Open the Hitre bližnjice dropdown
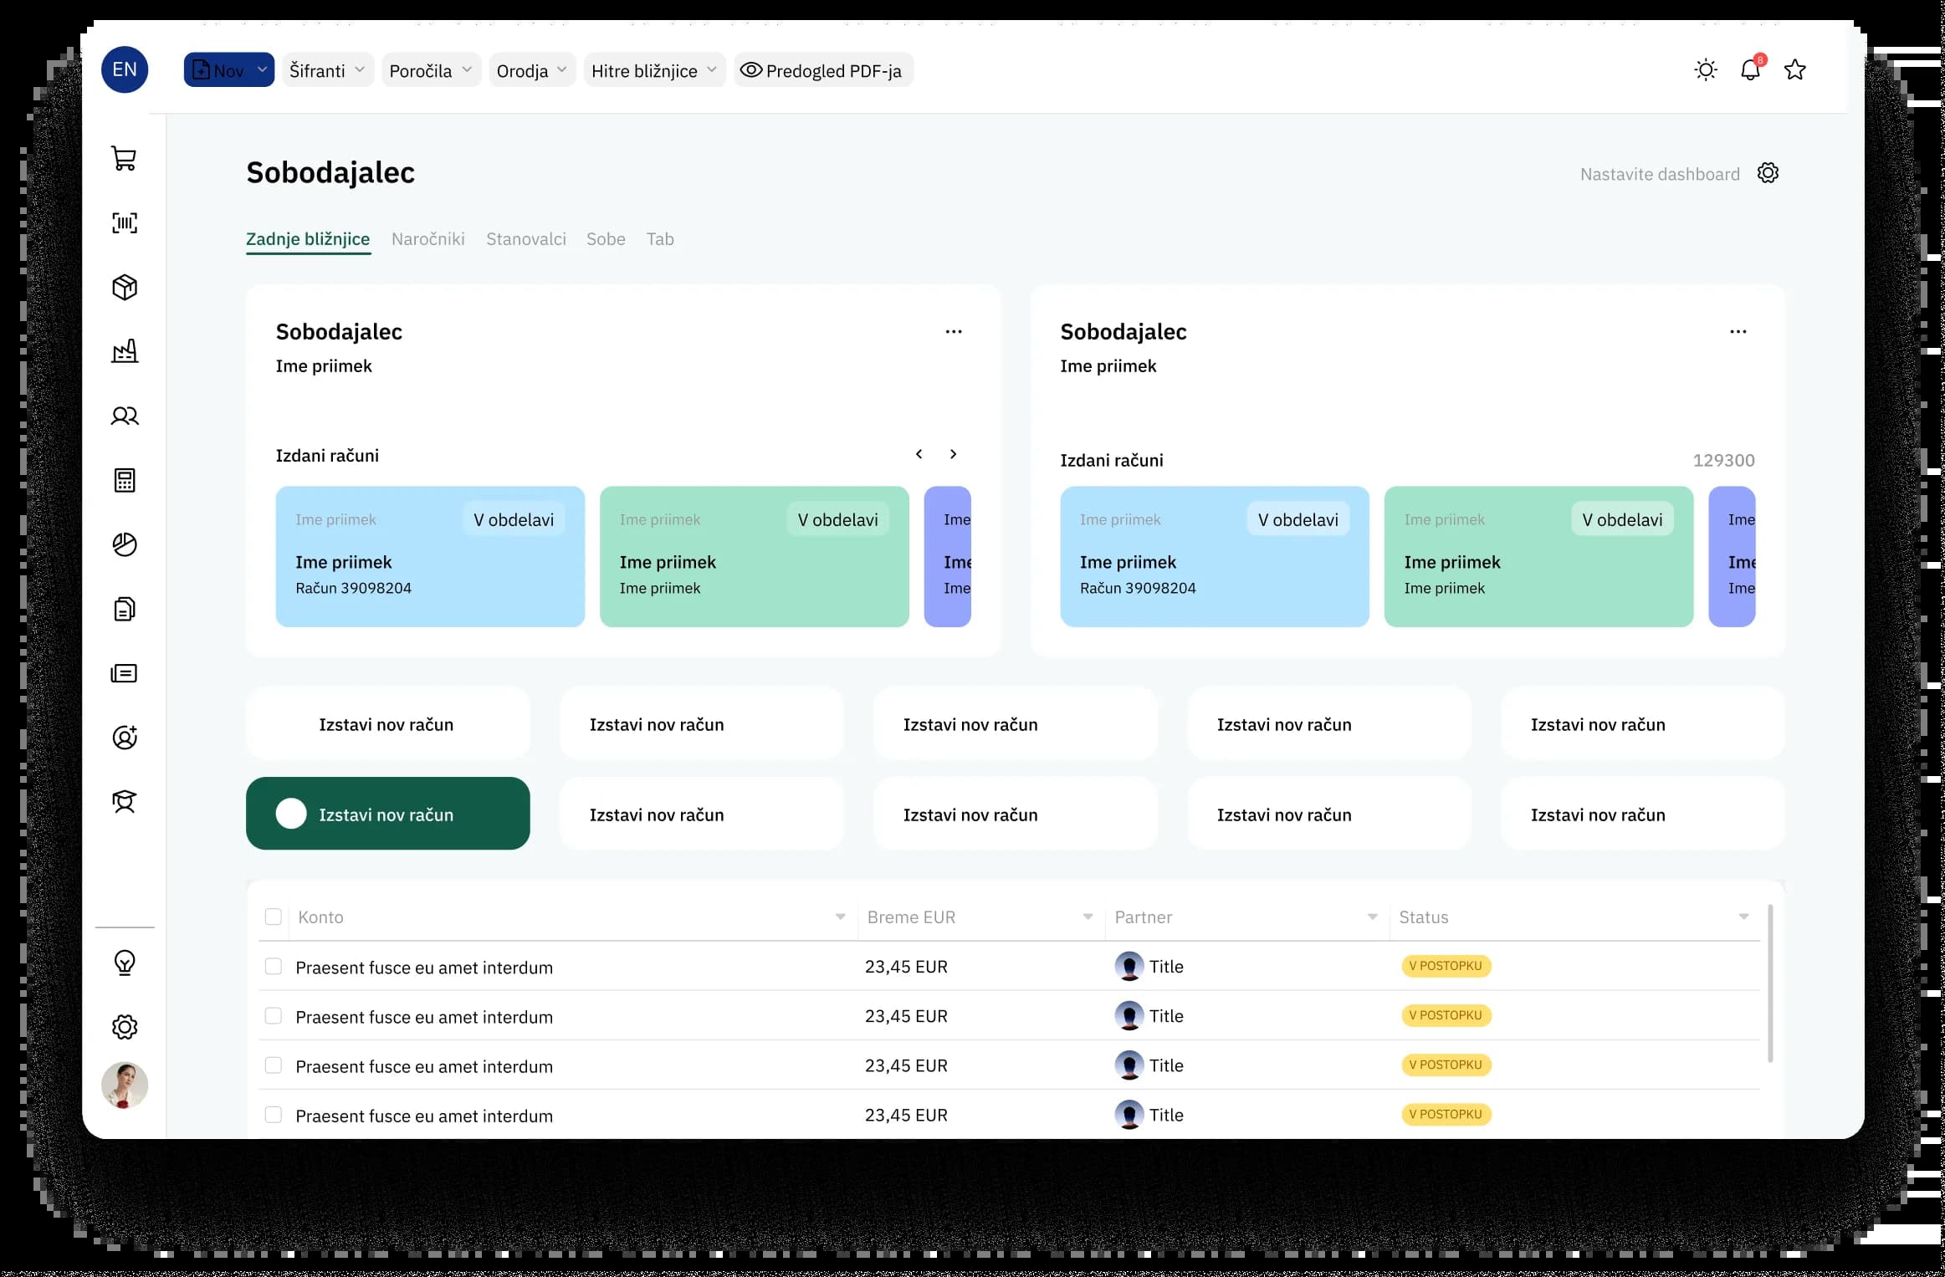 click(653, 70)
